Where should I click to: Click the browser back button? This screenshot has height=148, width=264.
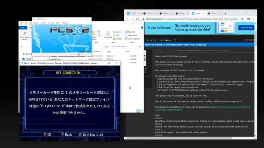tap(127, 19)
